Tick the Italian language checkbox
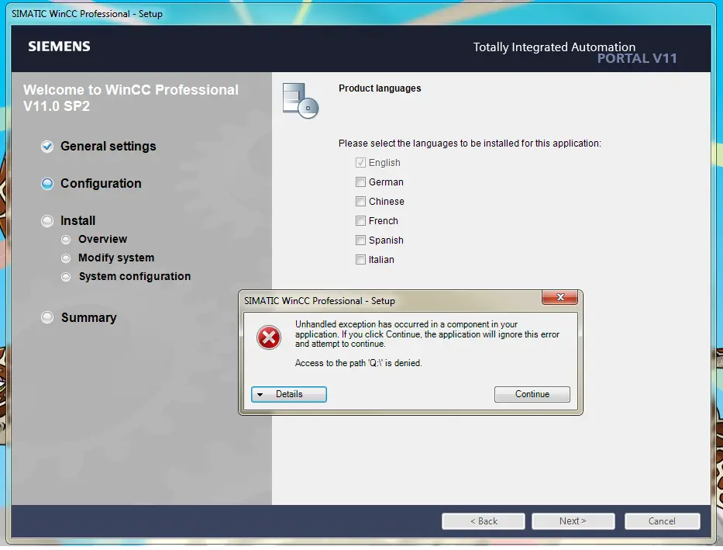This screenshot has height=550, width=723. pos(360,259)
